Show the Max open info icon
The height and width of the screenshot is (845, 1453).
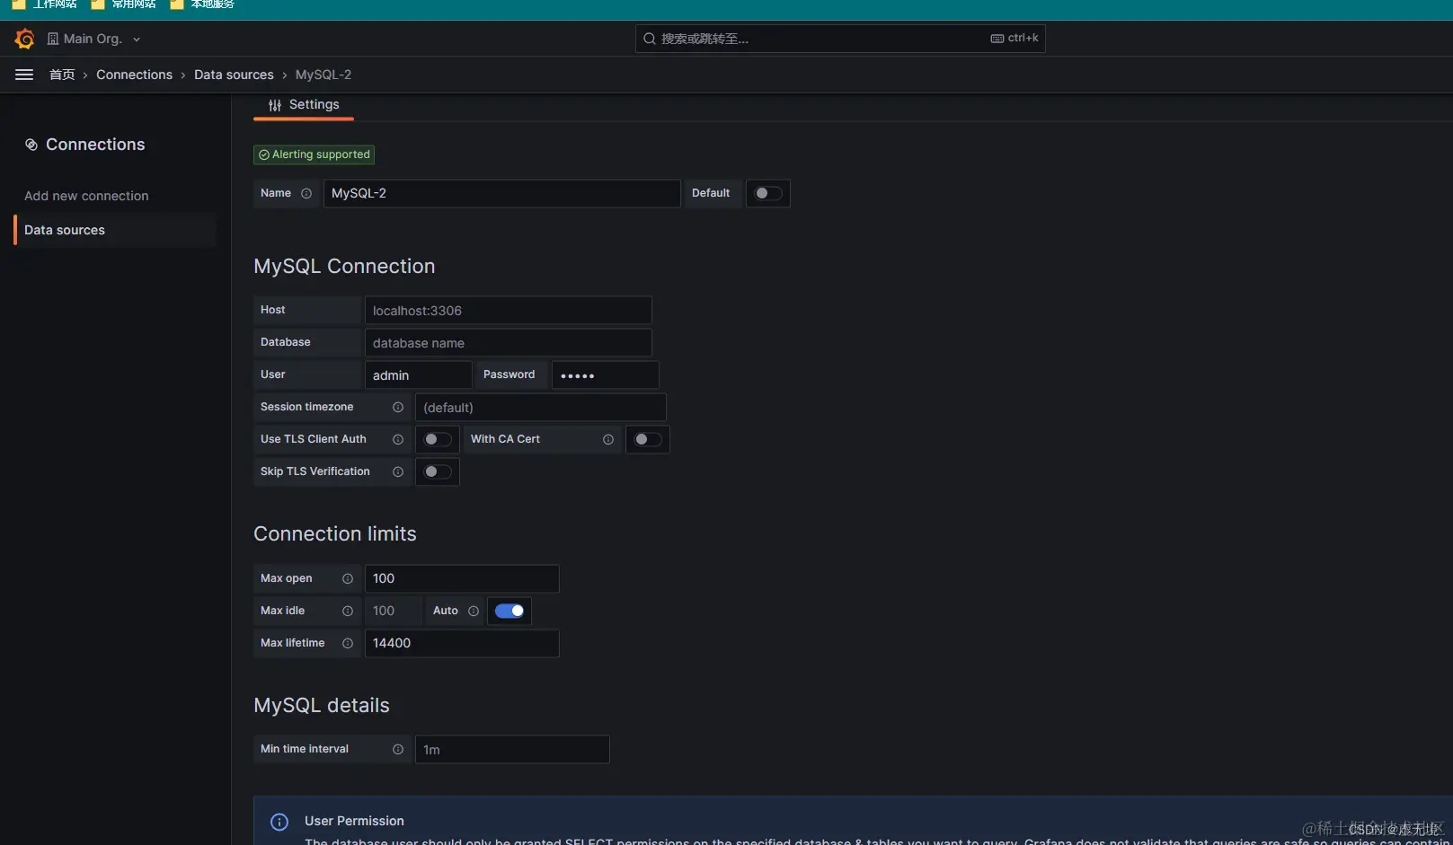pyautogui.click(x=348, y=578)
